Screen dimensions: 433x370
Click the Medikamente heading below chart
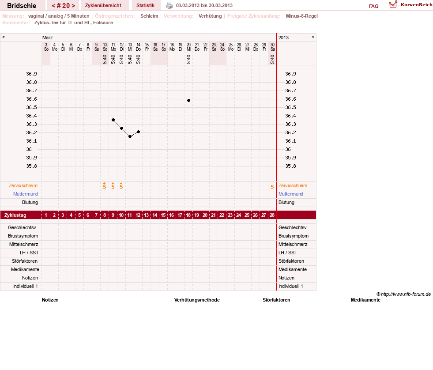coord(365,300)
